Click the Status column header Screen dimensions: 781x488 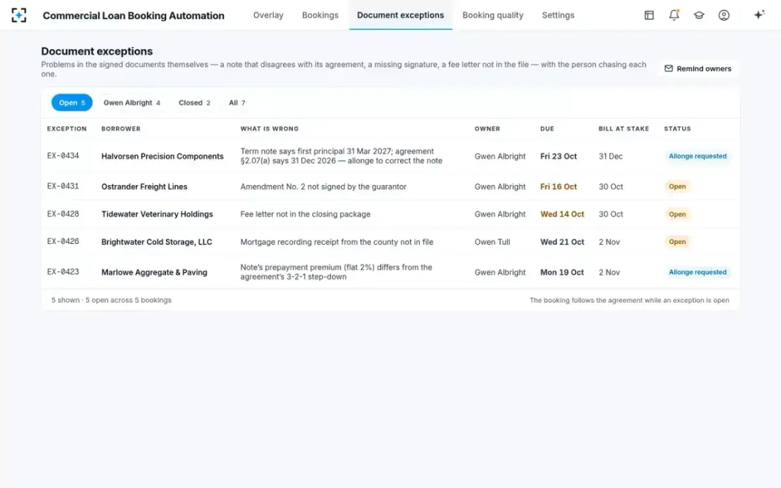(x=678, y=129)
